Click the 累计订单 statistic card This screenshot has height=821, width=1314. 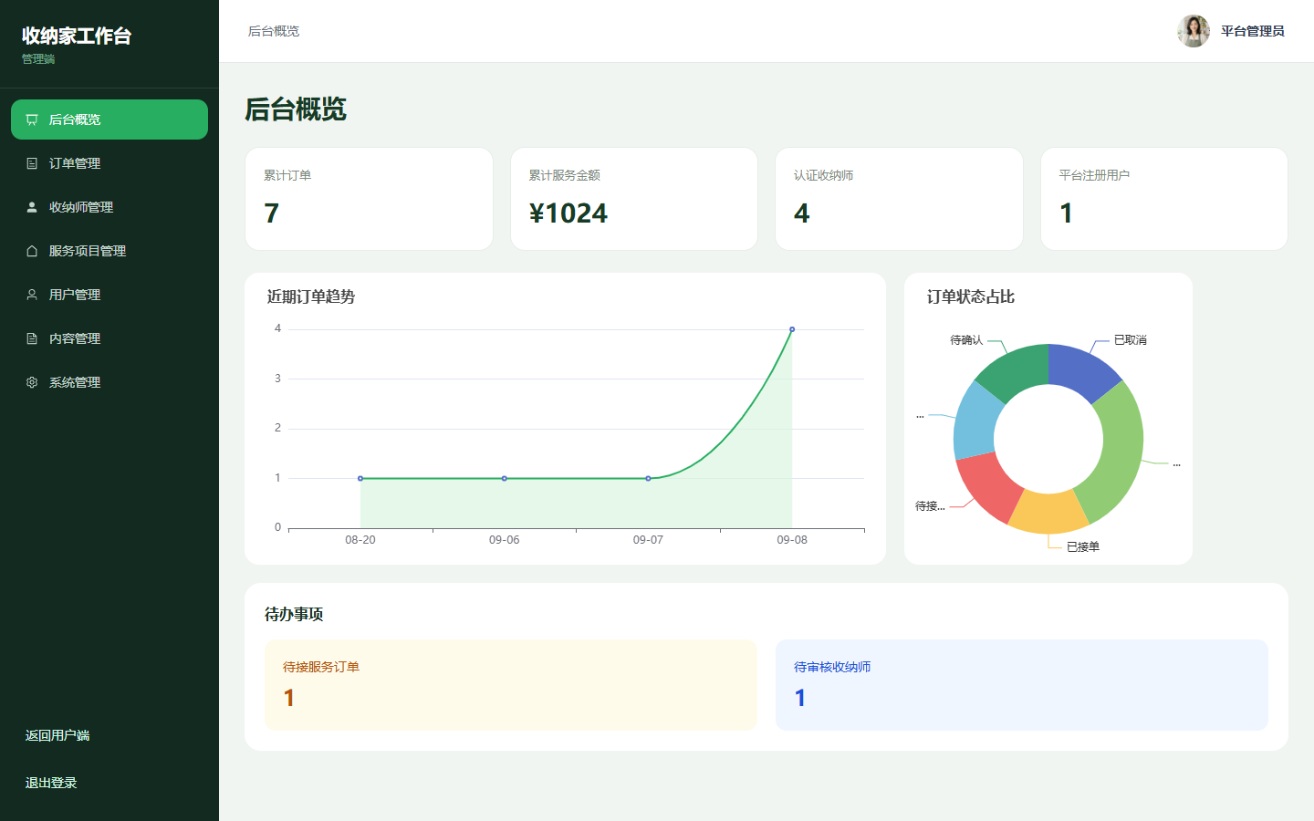click(x=369, y=199)
